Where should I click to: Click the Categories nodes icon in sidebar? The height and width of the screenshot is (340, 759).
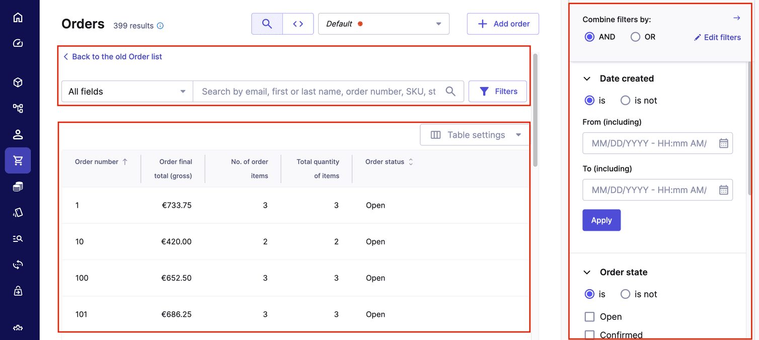click(18, 108)
